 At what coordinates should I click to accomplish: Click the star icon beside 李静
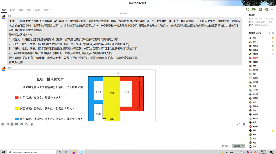pyautogui.click(x=273, y=131)
